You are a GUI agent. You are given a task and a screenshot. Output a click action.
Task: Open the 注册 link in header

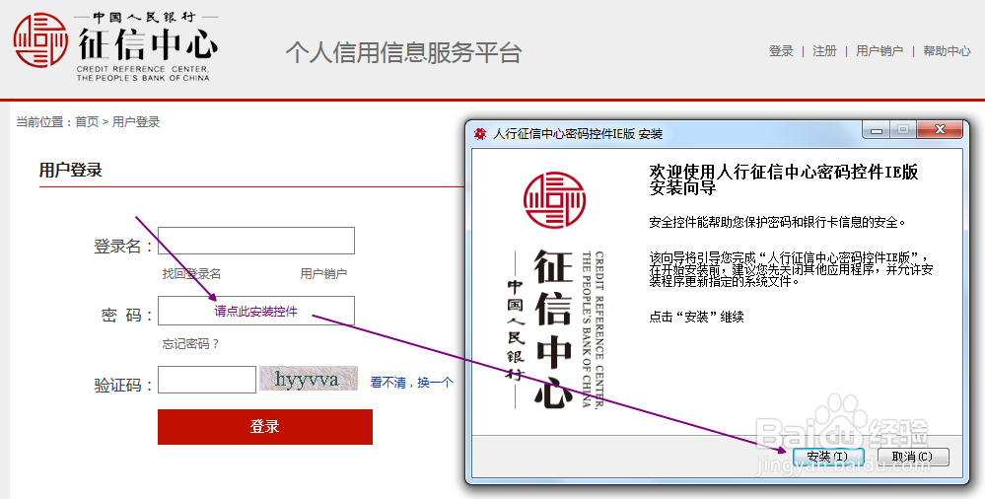[x=824, y=51]
